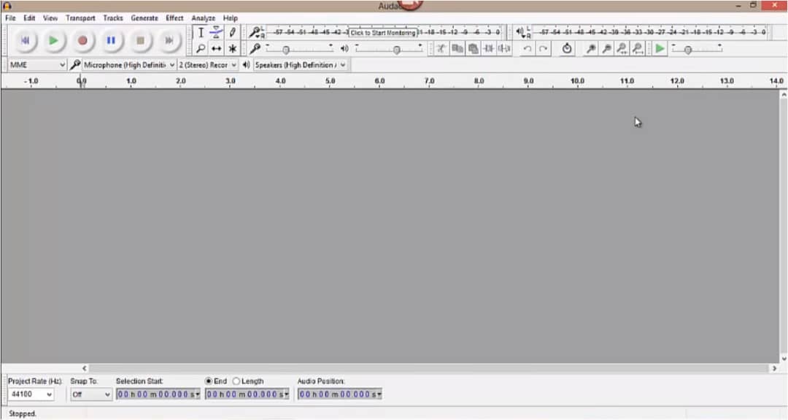Open the Generate menu
This screenshot has height=420, width=788.
[x=144, y=18]
